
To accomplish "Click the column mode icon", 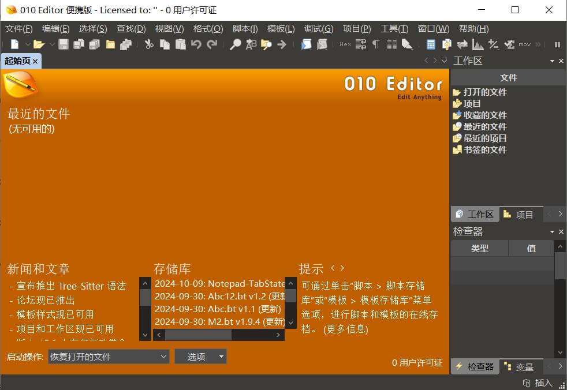I will pos(391,44).
